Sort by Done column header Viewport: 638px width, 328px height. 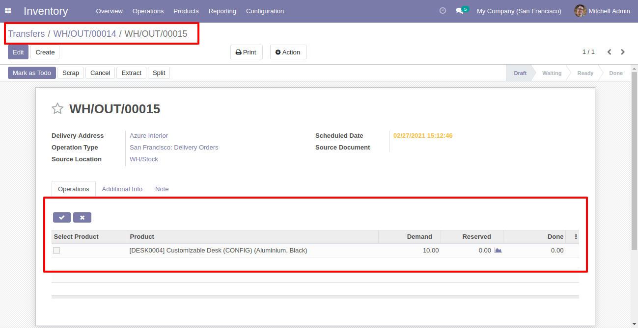click(x=534, y=237)
